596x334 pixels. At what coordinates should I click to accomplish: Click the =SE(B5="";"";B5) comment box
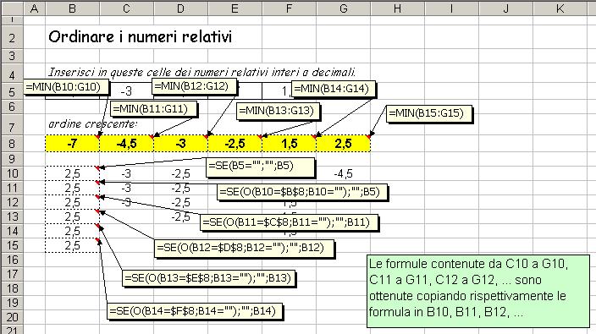(261, 167)
